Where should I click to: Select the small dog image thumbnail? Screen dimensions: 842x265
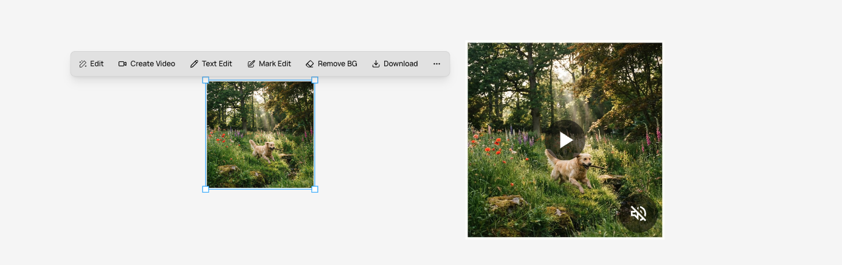[x=260, y=134]
